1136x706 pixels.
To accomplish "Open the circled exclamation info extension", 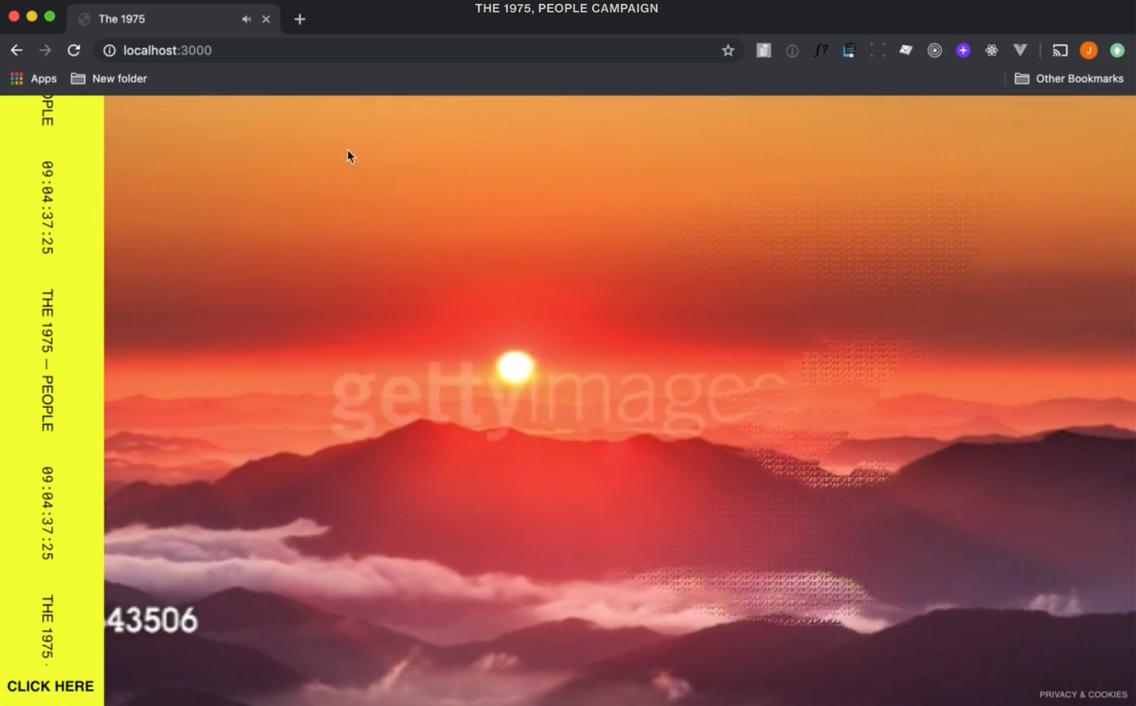I will point(792,50).
